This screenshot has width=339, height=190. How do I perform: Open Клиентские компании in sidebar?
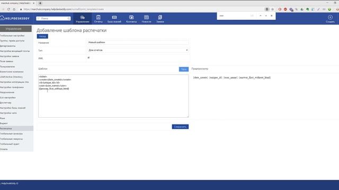click(x=12, y=72)
